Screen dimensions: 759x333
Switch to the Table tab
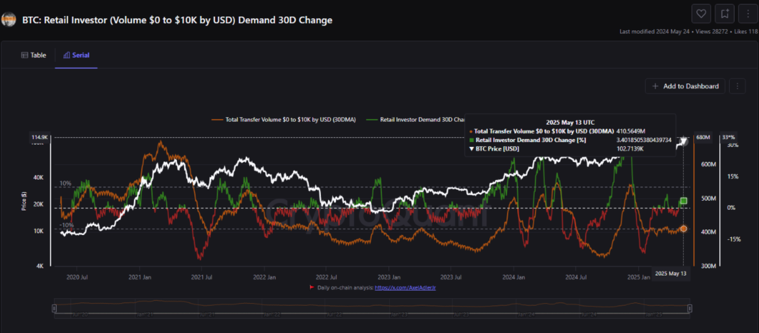tap(34, 55)
